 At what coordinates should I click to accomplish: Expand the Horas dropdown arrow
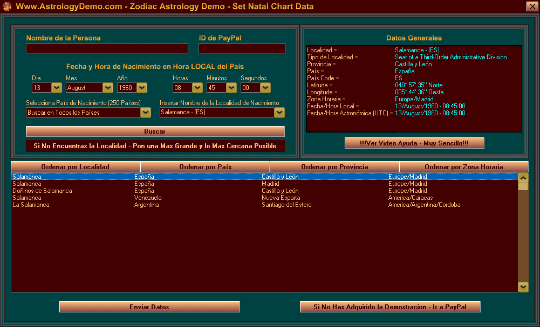pyautogui.click(x=197, y=88)
